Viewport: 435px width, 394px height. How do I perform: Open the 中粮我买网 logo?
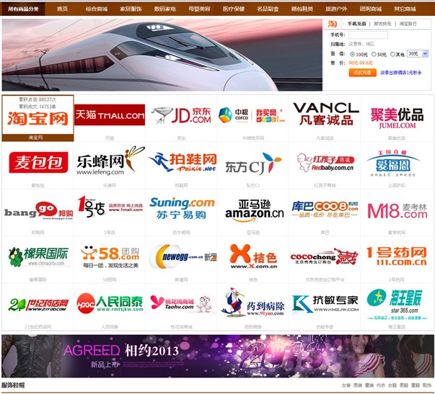tap(252, 115)
